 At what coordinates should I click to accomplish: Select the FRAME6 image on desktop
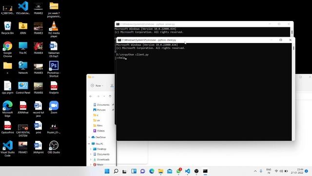(38, 88)
